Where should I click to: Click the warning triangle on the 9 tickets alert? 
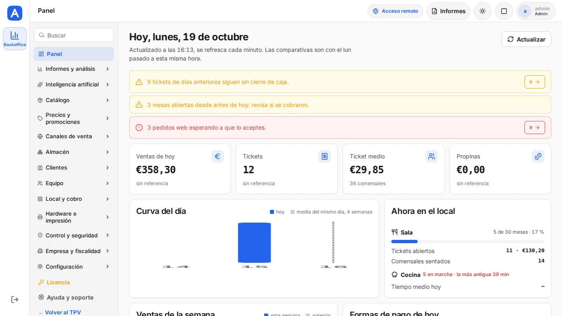point(139,82)
